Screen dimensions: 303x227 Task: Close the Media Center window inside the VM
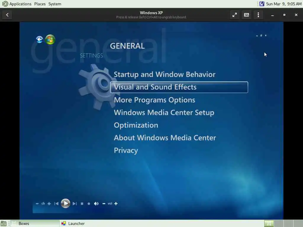(266, 35)
